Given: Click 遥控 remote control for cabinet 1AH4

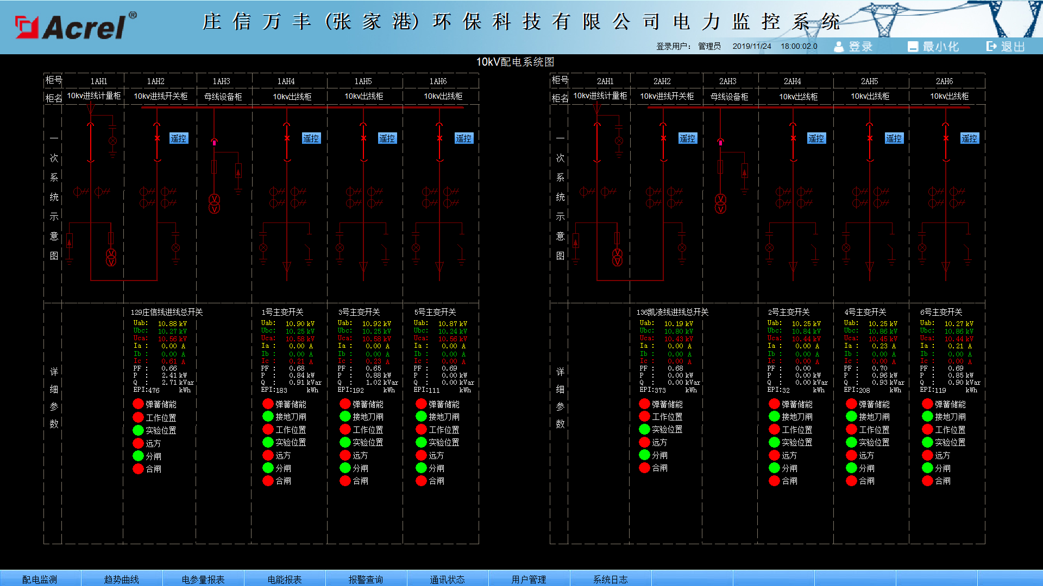Looking at the screenshot, I should coord(311,138).
